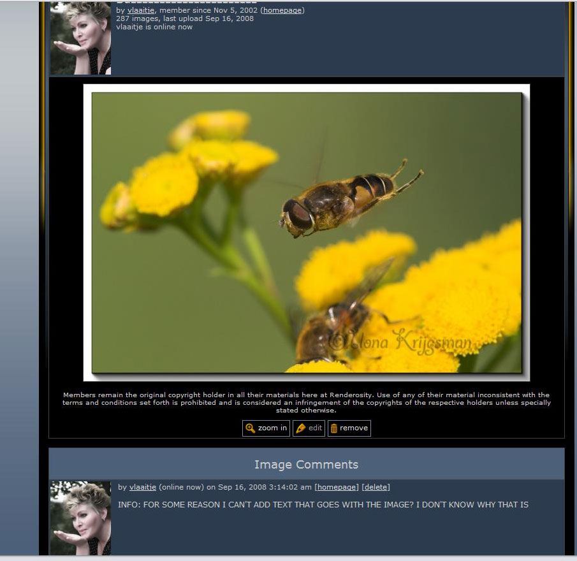Click the hoverfly photo on tansy flowers
Viewport: 577px width, 561px height.
pyautogui.click(x=307, y=233)
